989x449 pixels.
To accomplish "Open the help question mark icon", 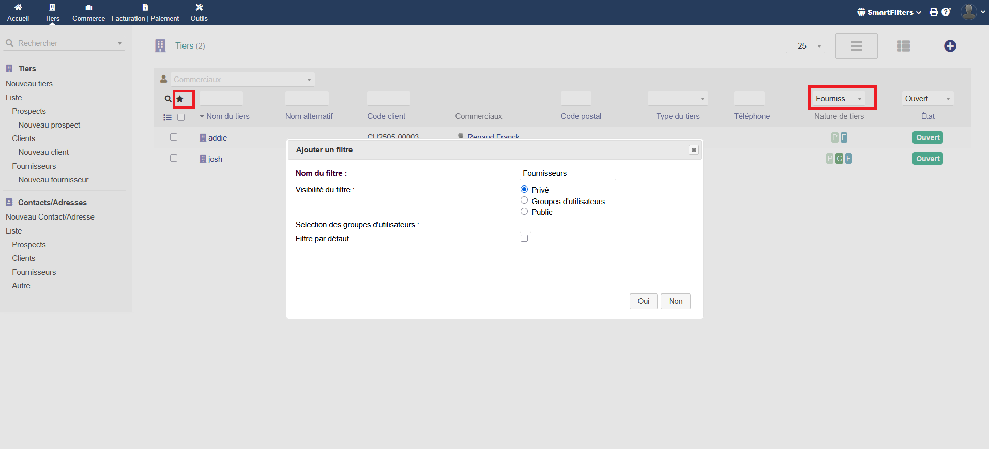I will 946,12.
